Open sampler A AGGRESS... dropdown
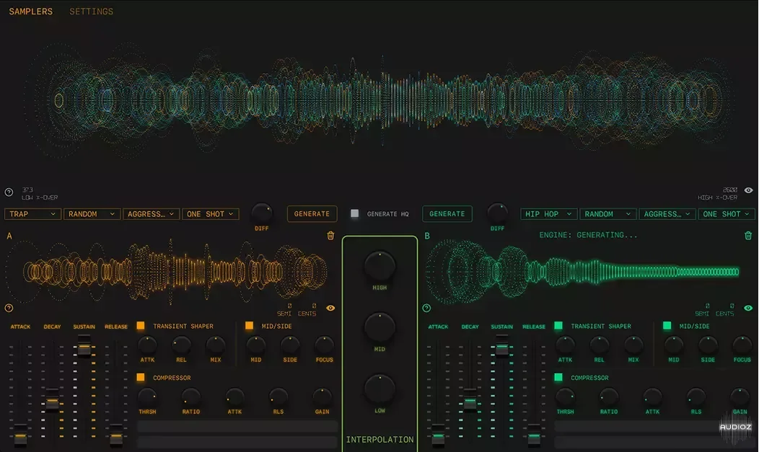759x452 pixels. (151, 213)
